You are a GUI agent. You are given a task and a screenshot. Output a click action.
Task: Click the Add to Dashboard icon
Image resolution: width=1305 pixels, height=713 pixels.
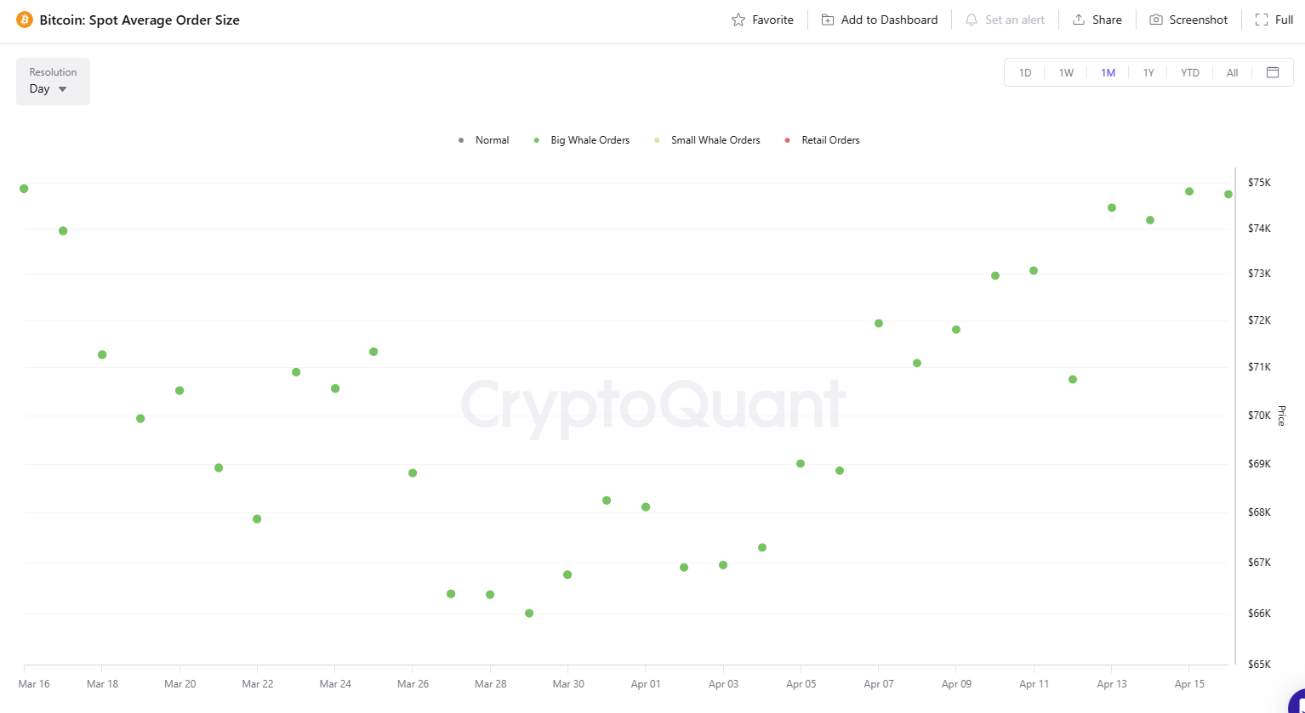coord(879,19)
